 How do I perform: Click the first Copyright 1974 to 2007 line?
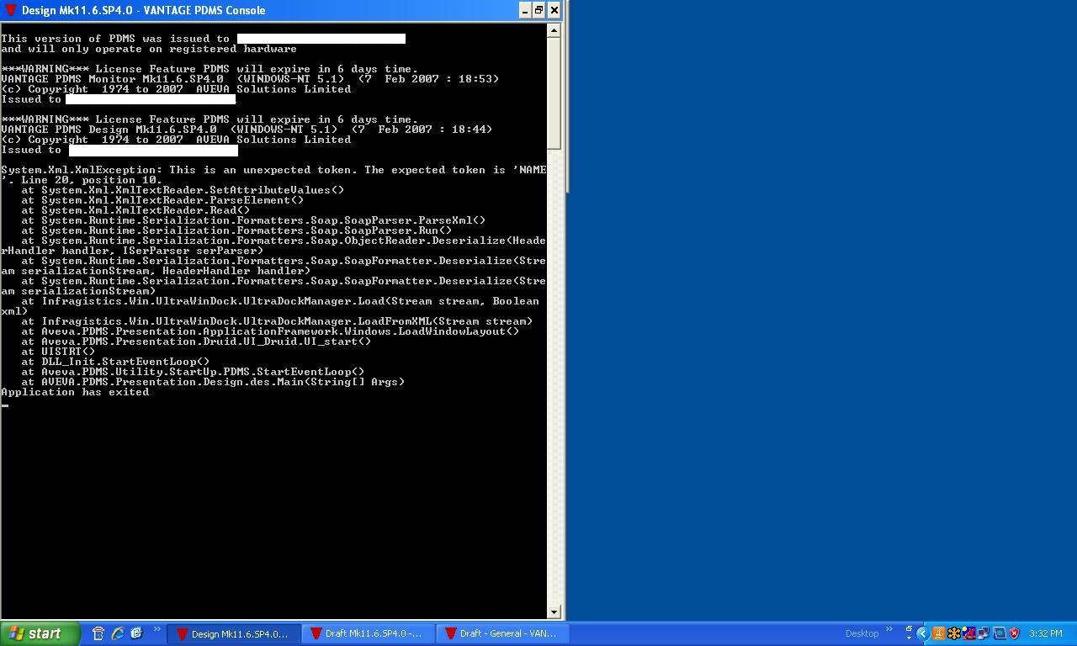point(176,89)
